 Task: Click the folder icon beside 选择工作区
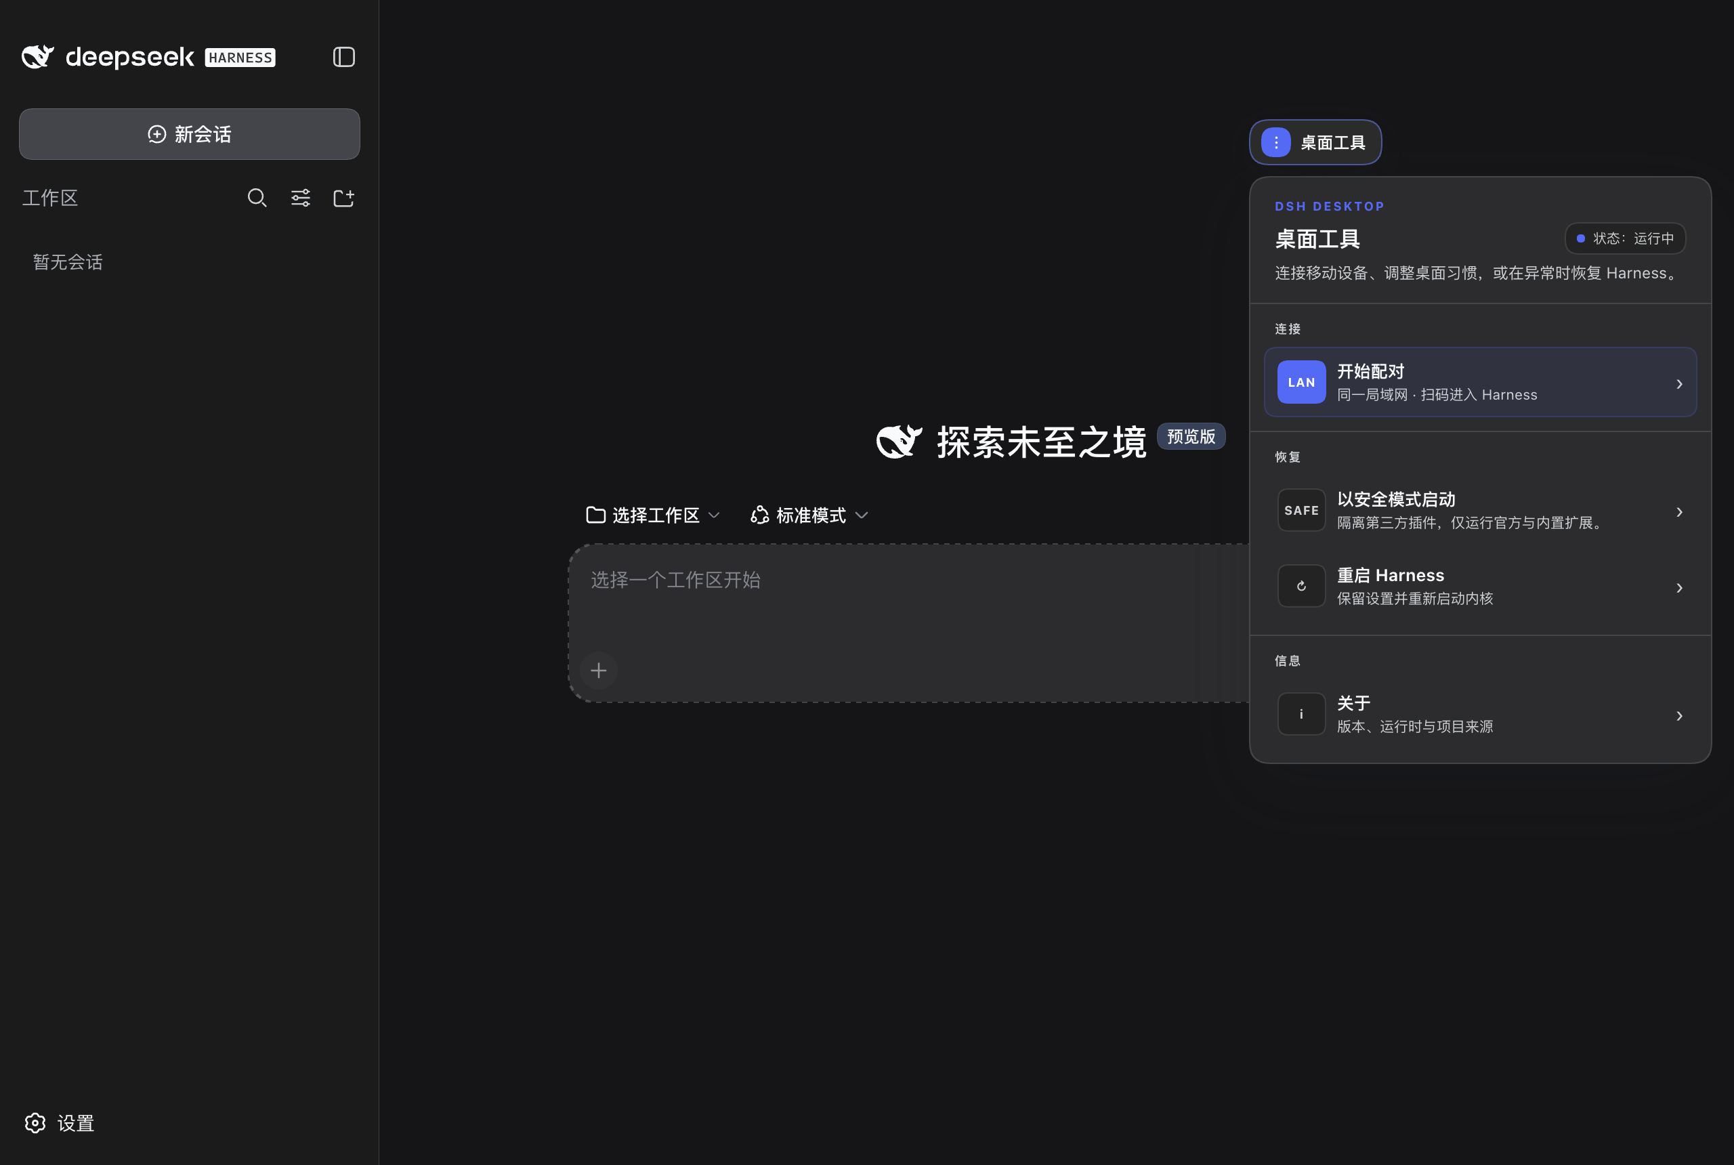(595, 515)
